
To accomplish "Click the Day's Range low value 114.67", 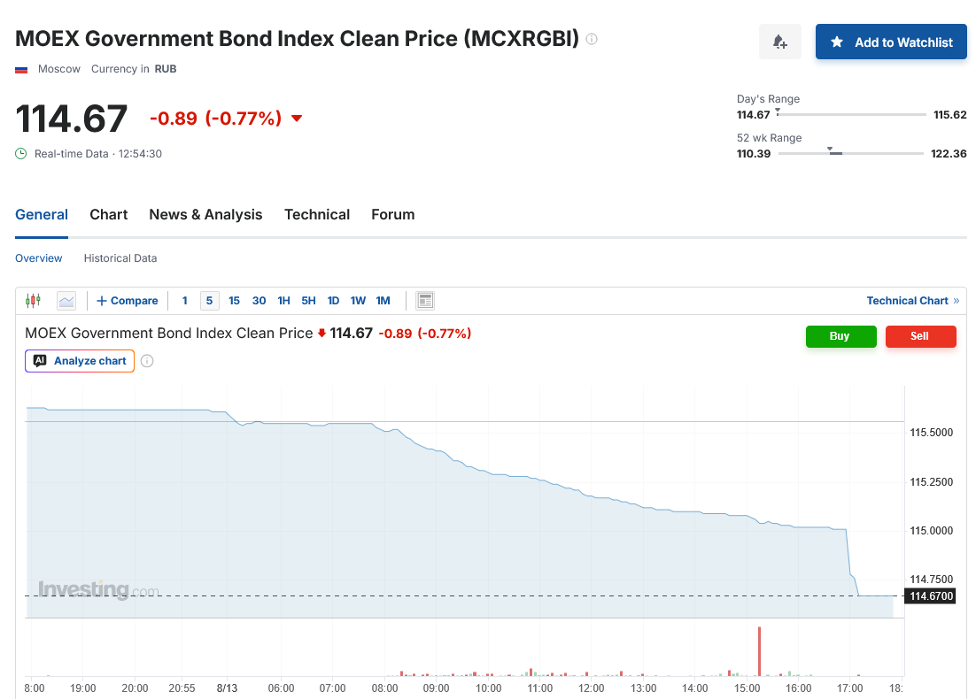I will pyautogui.click(x=753, y=115).
